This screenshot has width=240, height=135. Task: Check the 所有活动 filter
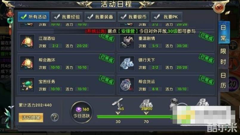point(33,17)
